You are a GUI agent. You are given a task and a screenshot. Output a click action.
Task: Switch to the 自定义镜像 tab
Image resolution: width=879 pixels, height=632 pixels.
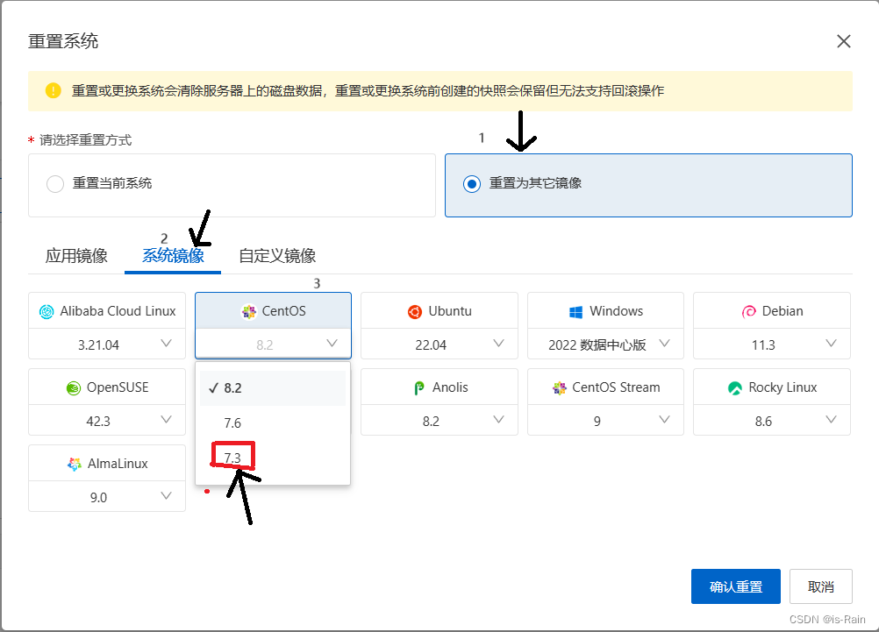[277, 256]
